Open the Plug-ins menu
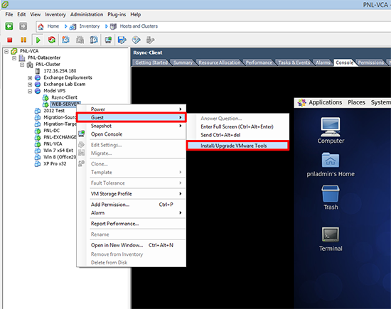This screenshot has width=391, height=309. pos(117,14)
